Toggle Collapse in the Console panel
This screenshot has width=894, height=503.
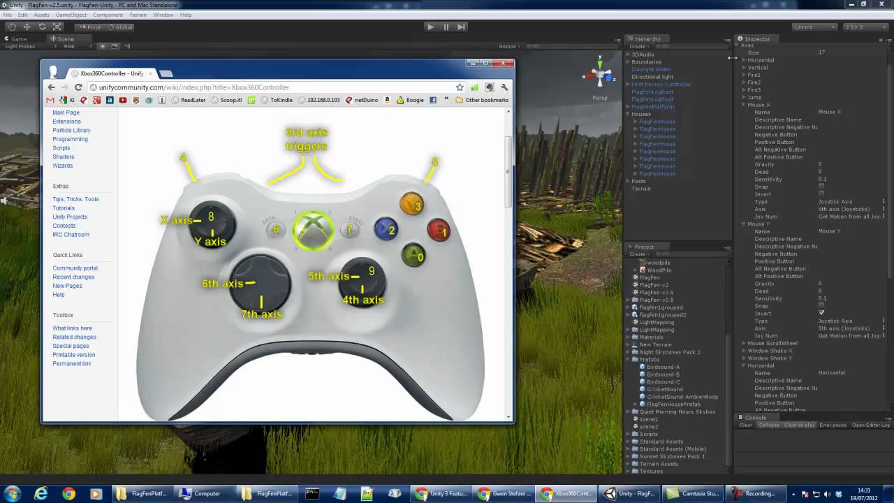pos(769,425)
